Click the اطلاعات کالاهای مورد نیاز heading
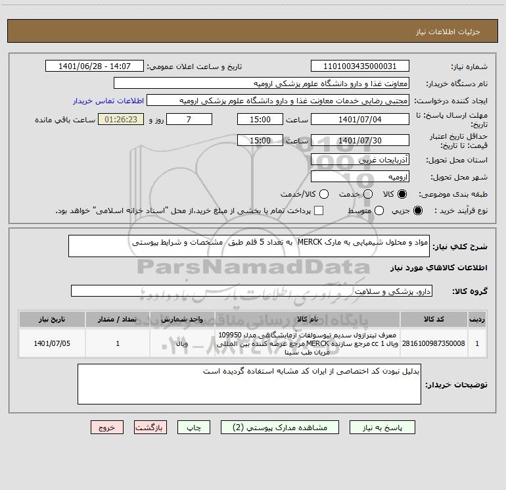Screen dimensions: 506x490 coord(438,268)
